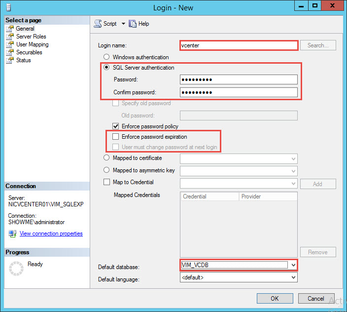Click the Password field
Viewport: 347px width, 312px height.
point(239,79)
